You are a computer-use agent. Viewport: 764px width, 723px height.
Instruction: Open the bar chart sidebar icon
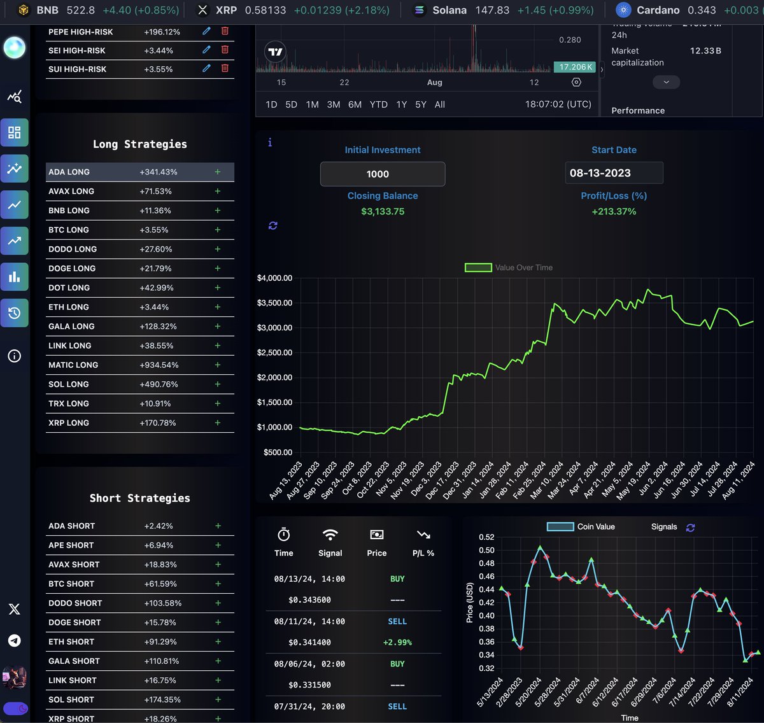tap(14, 277)
